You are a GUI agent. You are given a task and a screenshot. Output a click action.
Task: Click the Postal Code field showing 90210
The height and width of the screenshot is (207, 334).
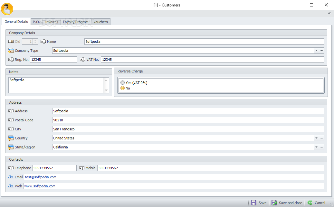click(x=188, y=120)
